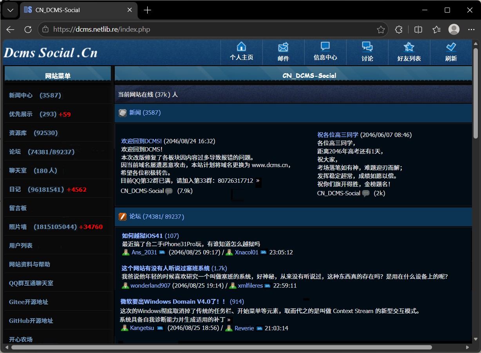Open 网站资料与帮助 menu item
The height and width of the screenshot is (353, 481).
pos(58,264)
